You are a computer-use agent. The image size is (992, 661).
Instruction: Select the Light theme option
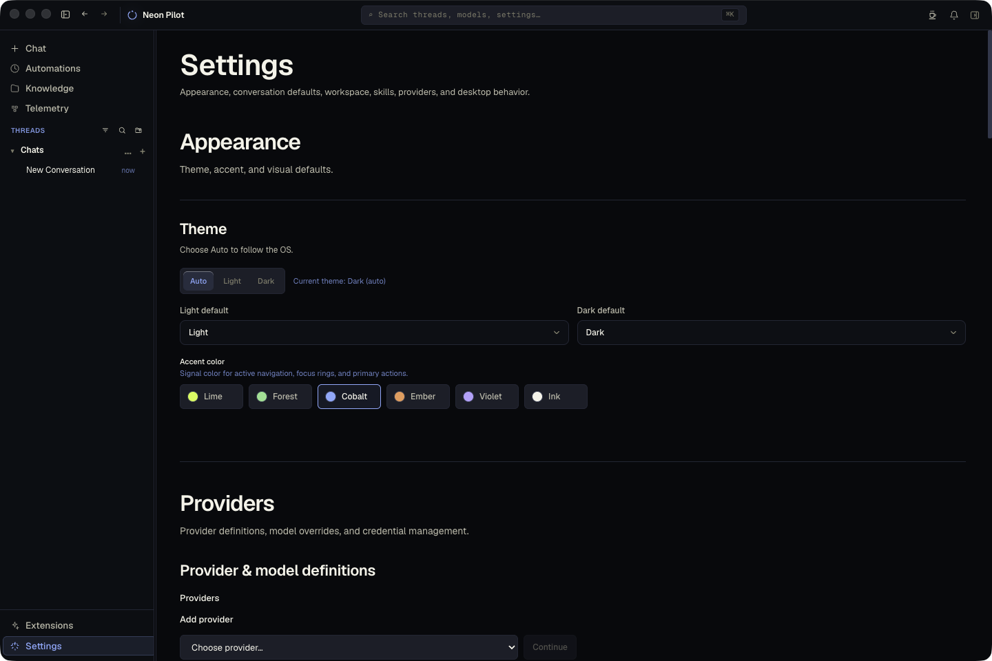tap(232, 281)
